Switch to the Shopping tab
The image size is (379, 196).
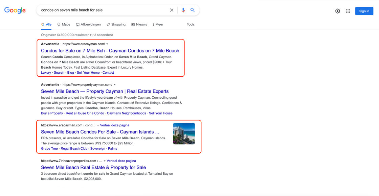pyautogui.click(x=116, y=25)
